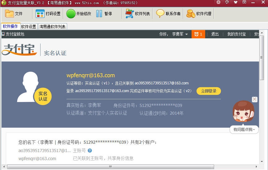Minimize the window
Screen dimensions: 268x170
pos(253,2)
